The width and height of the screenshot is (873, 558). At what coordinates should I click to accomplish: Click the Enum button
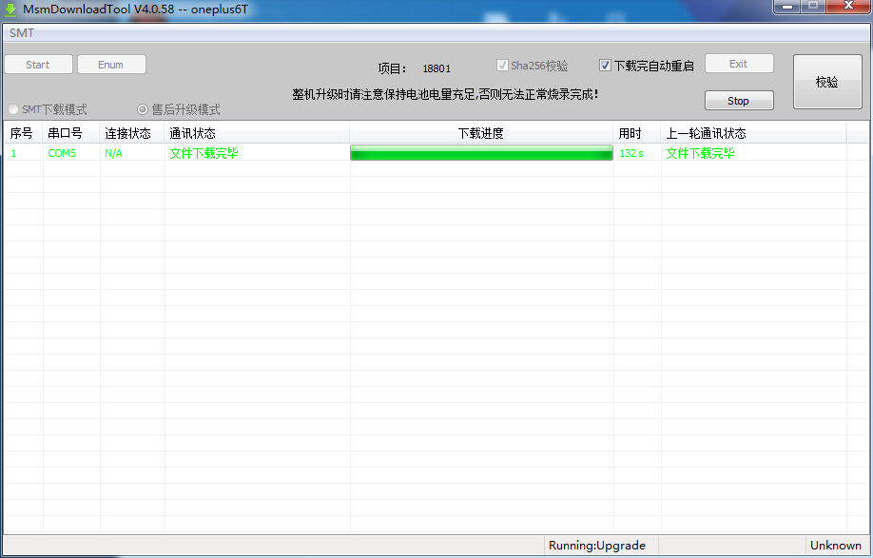tap(111, 65)
